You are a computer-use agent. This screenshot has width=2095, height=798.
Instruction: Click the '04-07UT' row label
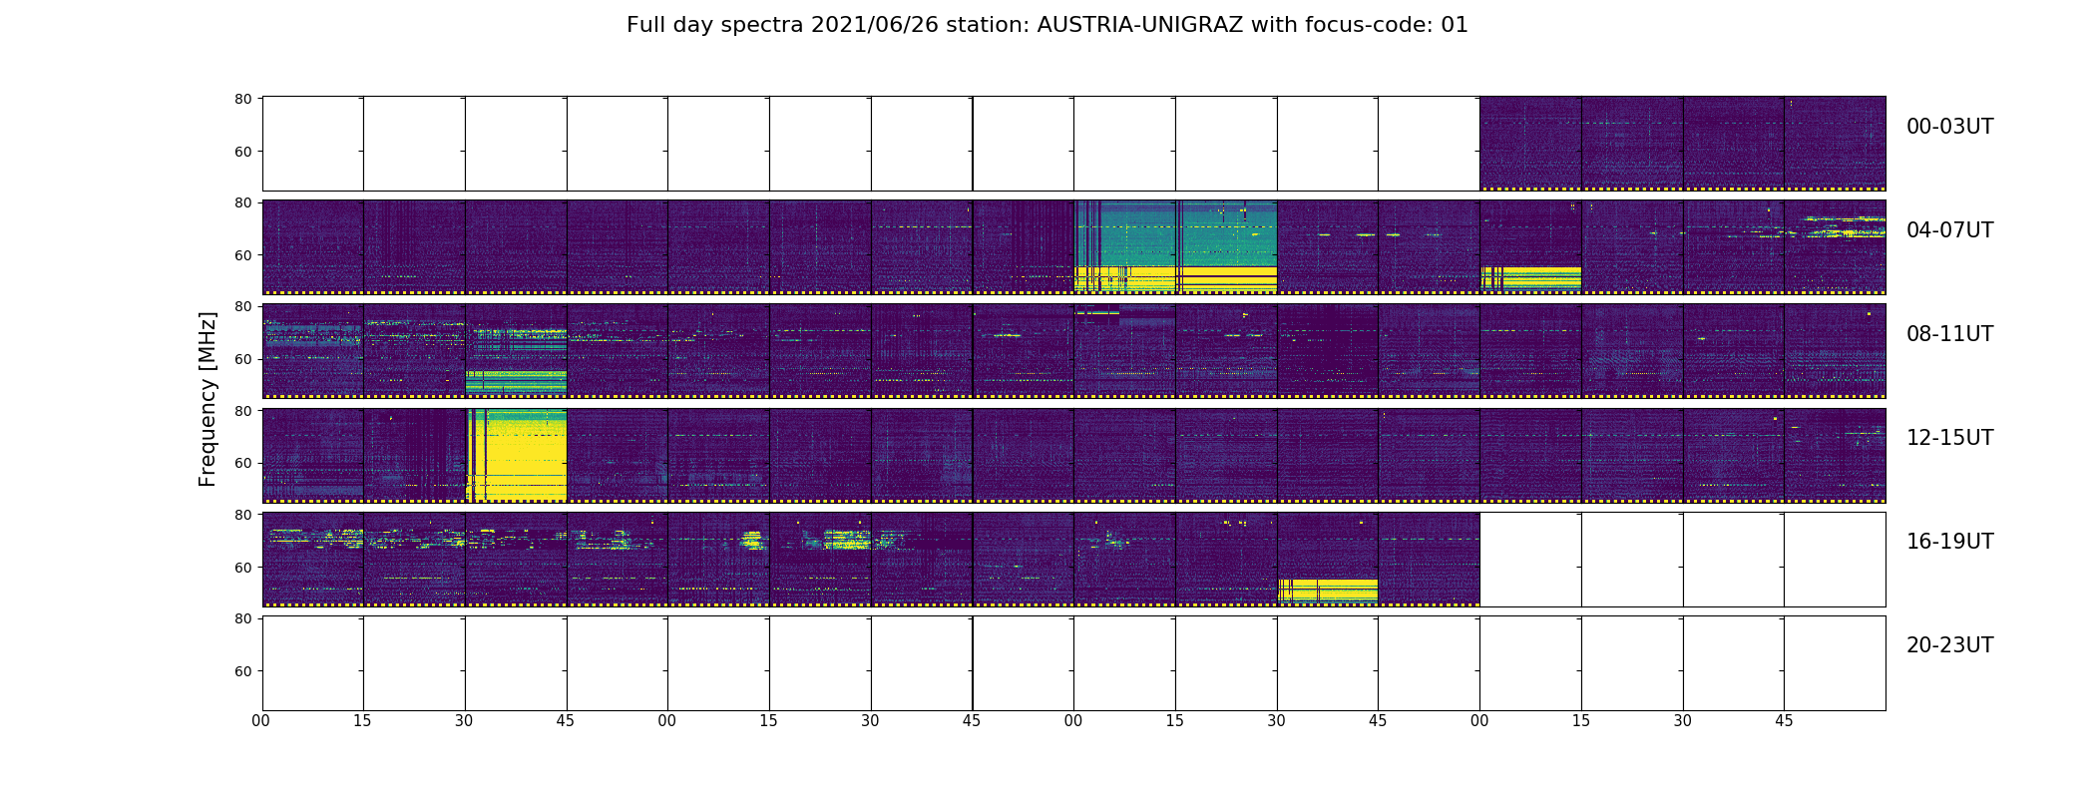[1949, 230]
